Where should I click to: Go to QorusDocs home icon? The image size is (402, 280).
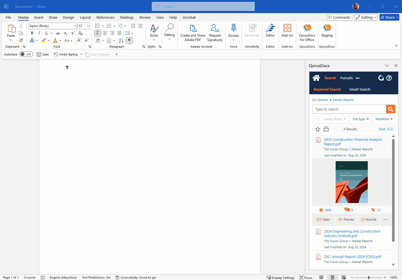point(316,78)
